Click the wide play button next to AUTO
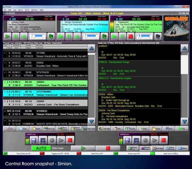192x169 pixels. click(x=83, y=148)
